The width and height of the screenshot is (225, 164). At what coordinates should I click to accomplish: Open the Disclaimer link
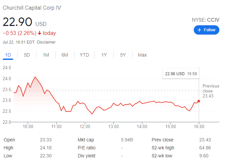(47, 42)
